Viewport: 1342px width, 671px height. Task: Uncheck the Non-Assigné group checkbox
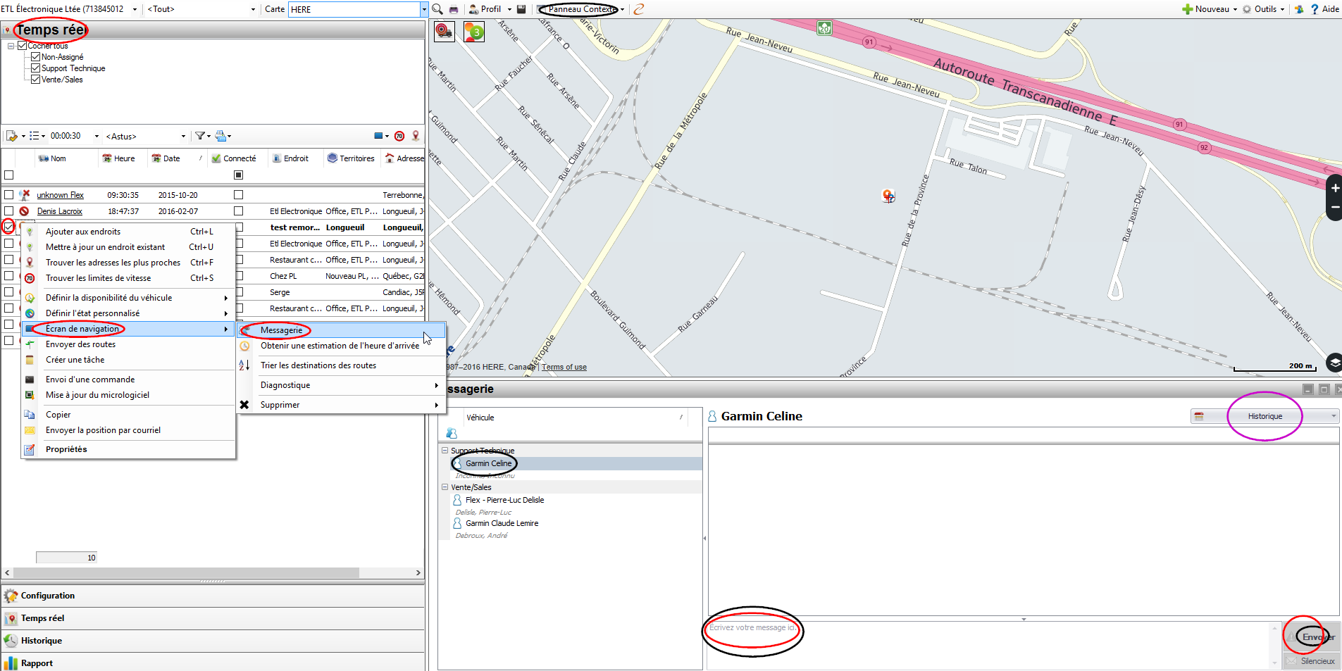(x=35, y=57)
